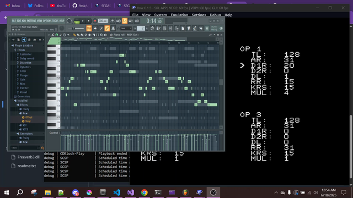Image resolution: width=353 pixels, height=198 pixels.
Task: Toggle the metronome icon in FL Studio
Action: 113,21
